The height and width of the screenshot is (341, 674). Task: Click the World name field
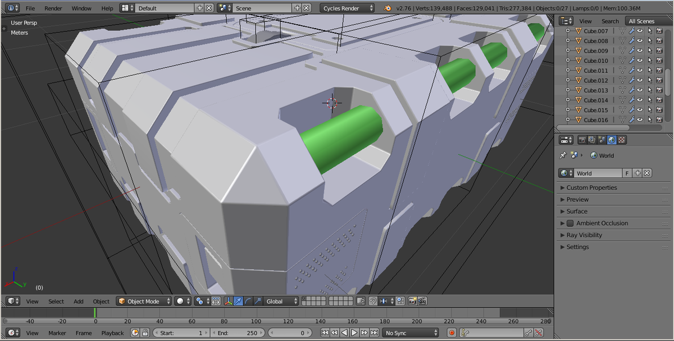click(599, 173)
